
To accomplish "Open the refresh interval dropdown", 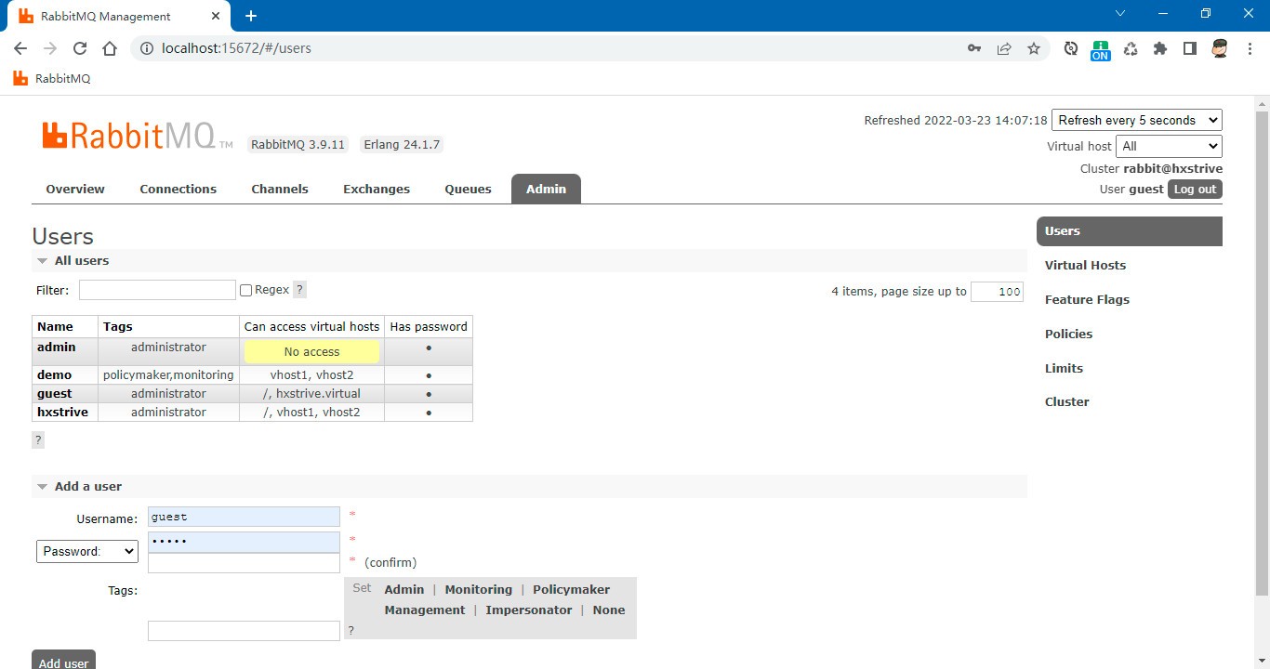I will [x=1136, y=120].
